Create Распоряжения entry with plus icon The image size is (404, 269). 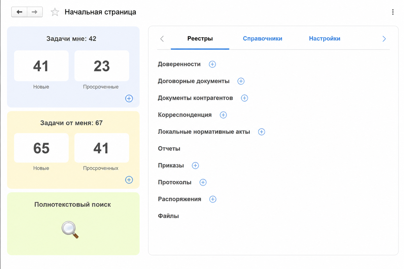(x=213, y=199)
